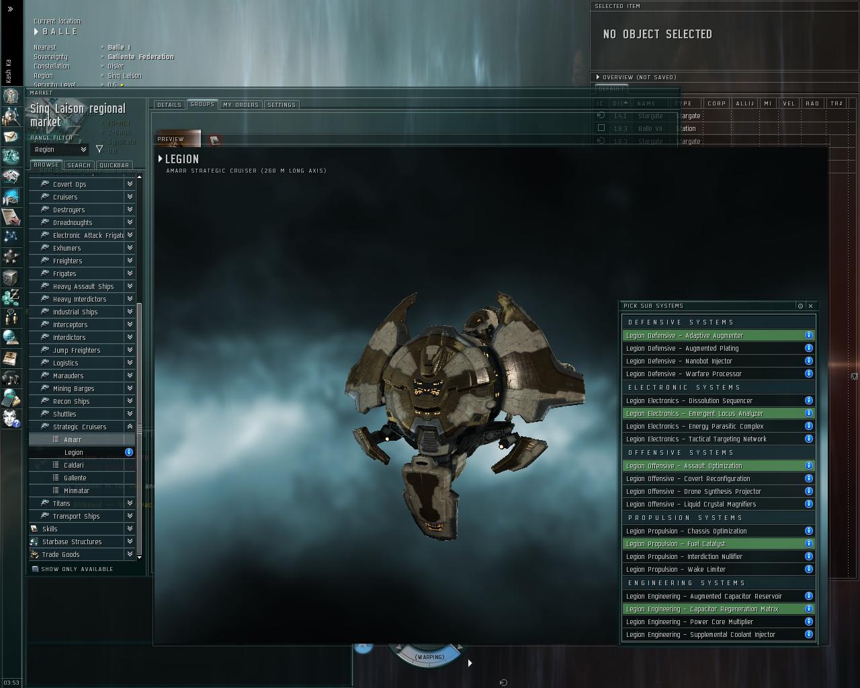
Task: Switch to the My Orders tab
Action: point(241,105)
